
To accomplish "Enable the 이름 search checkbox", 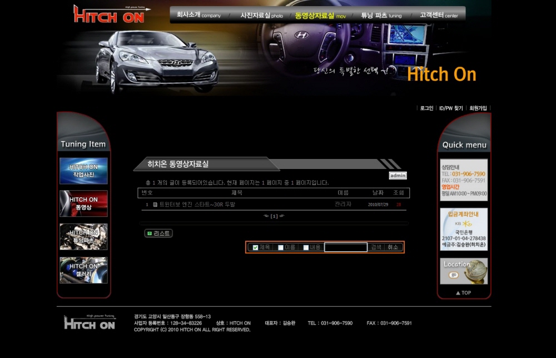I will [x=281, y=247].
